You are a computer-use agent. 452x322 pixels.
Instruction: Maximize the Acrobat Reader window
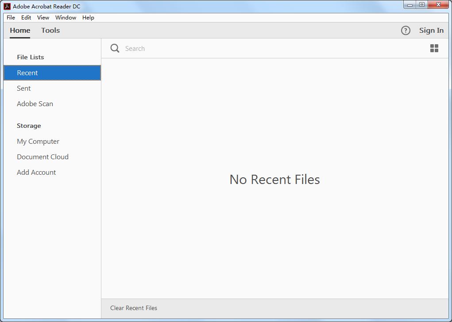(x=422, y=5)
